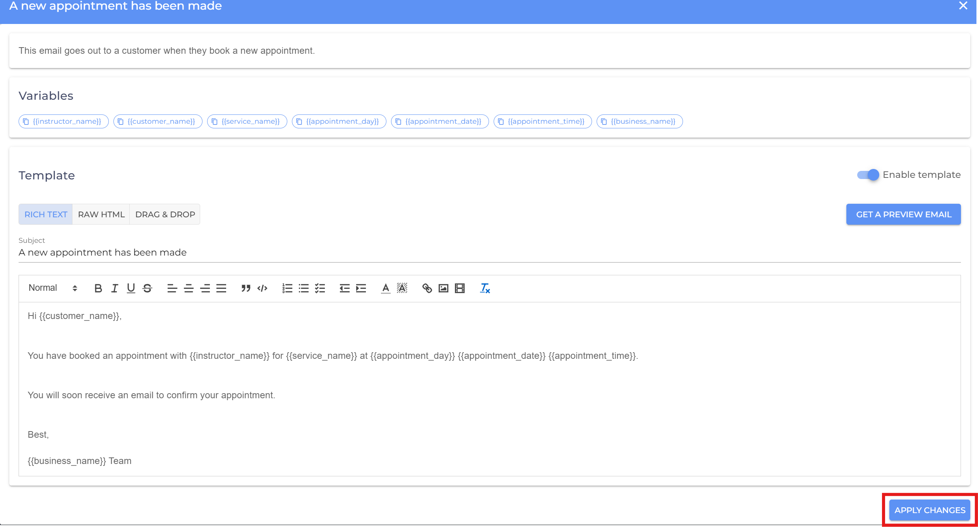Viewport: 978px width, 527px height.
Task: Create a checklist in the editor
Action: coord(320,288)
